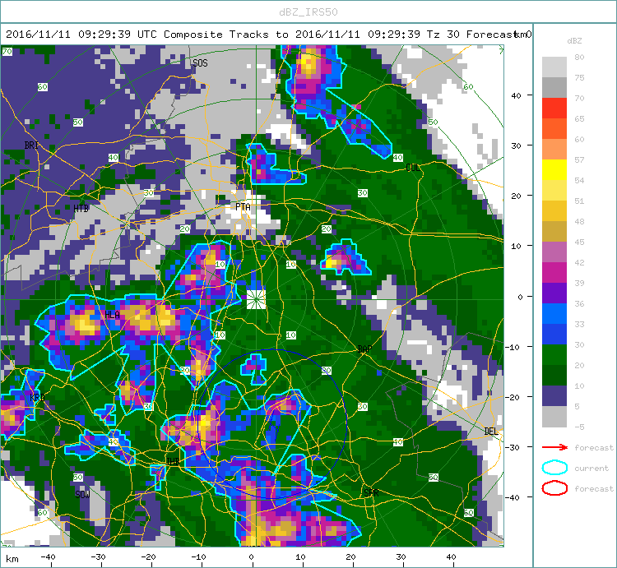The width and height of the screenshot is (617, 568).
Task: Click the 40 tick on horizontal axis
Action: [x=451, y=556]
